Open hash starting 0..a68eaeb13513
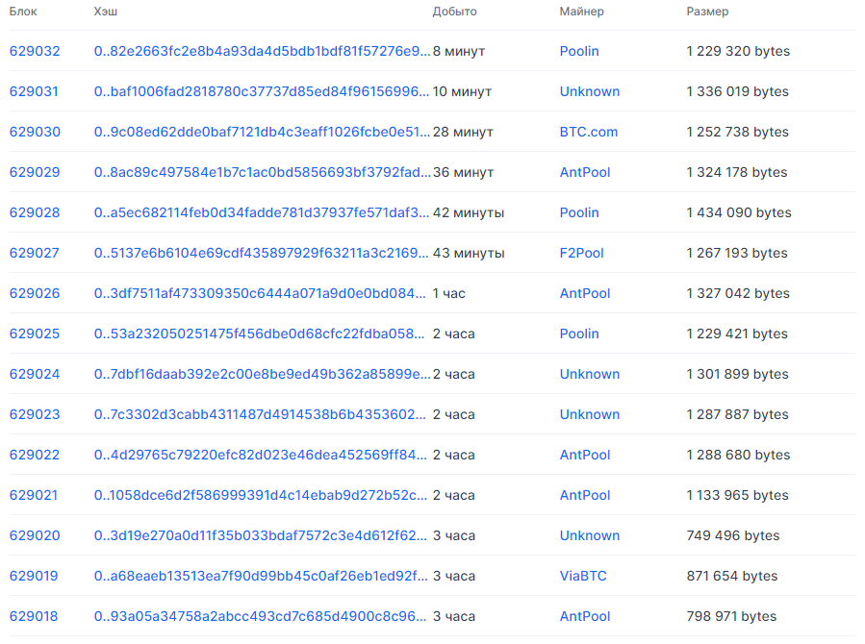Screen dimensions: 865x644 (x=261, y=577)
